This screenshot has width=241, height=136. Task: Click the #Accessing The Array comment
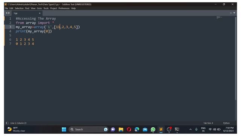(x=36, y=19)
